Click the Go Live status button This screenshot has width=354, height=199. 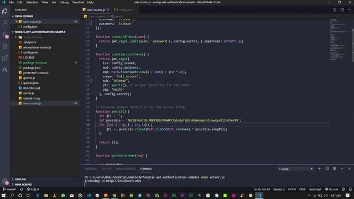332,189
